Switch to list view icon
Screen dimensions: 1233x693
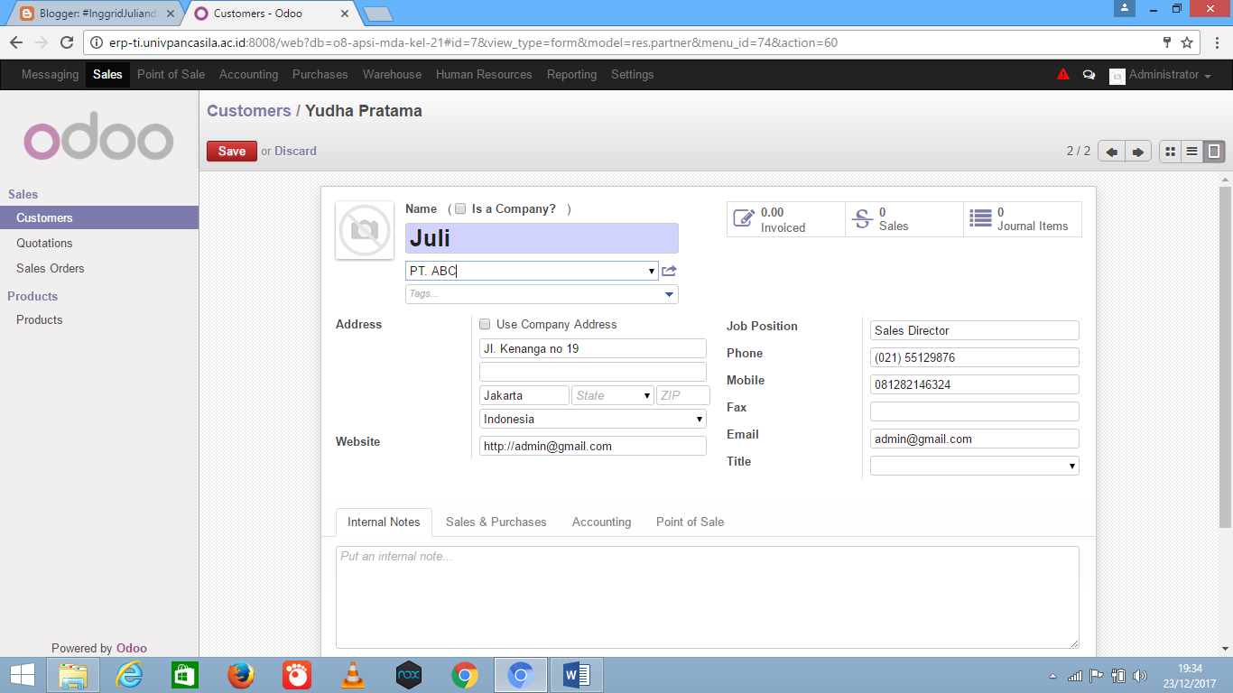pos(1190,152)
